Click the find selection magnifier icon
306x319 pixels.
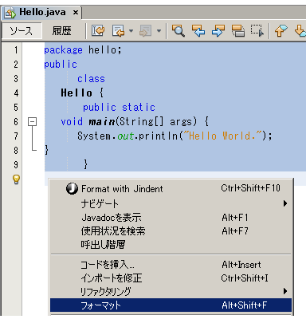(x=178, y=30)
